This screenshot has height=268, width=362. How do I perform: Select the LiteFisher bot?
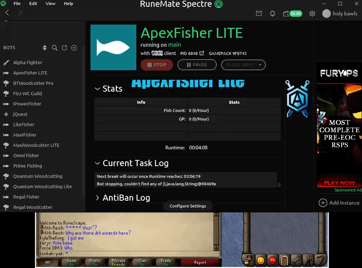click(24, 125)
